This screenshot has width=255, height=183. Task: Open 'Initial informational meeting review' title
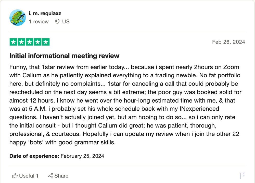65,56
